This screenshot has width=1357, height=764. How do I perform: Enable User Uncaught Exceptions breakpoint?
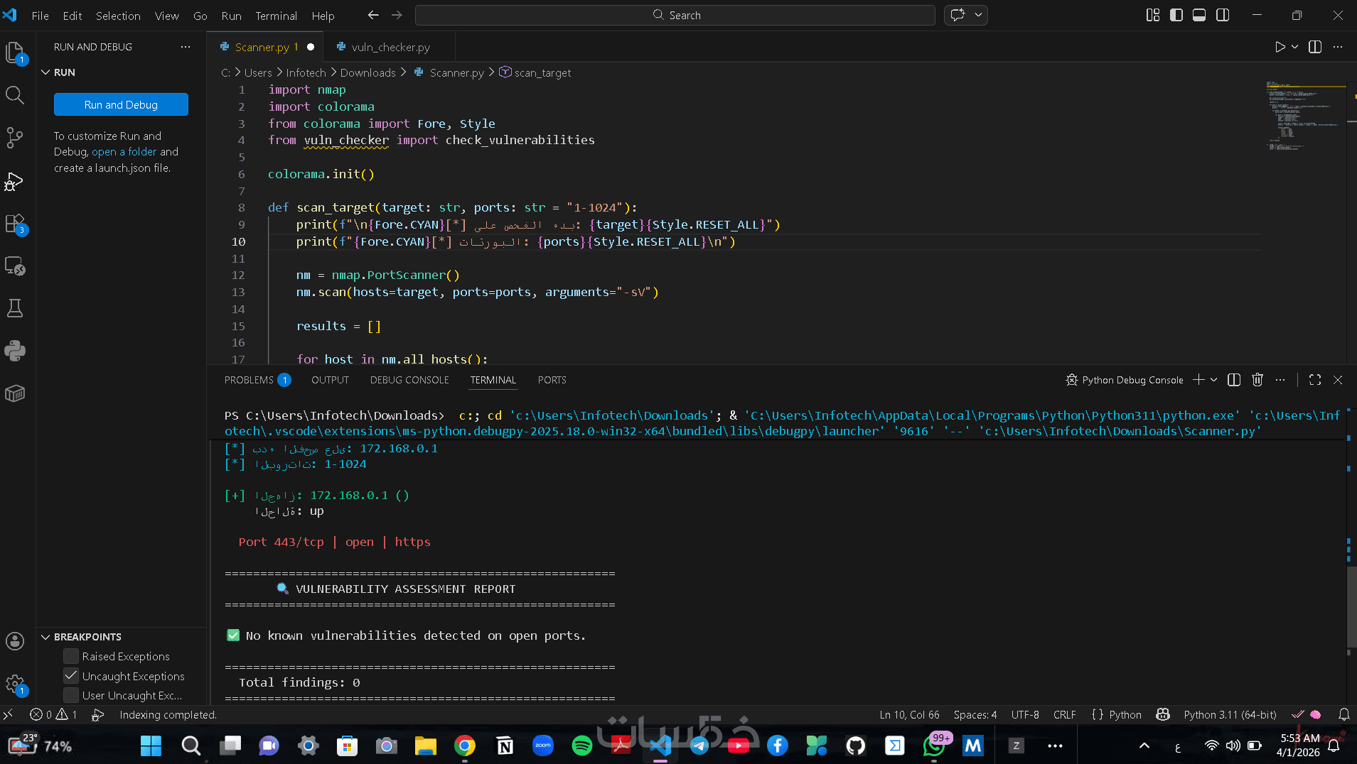click(71, 695)
